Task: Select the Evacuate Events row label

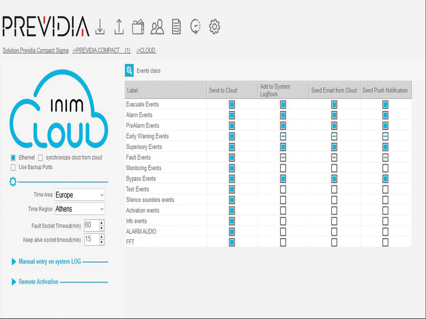Action: coord(142,105)
